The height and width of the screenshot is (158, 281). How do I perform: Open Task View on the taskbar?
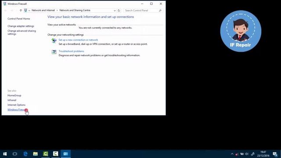tap(15, 154)
